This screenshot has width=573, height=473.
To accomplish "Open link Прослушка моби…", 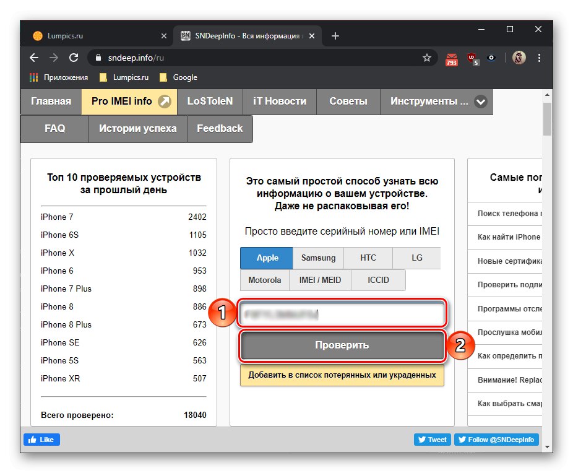I will [x=510, y=332].
